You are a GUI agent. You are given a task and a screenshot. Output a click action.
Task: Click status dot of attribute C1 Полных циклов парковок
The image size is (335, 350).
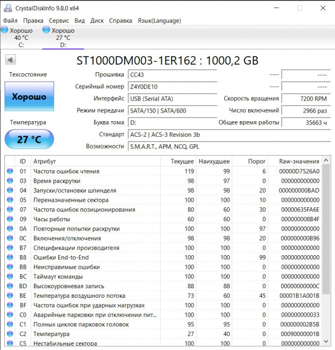[x=10, y=324]
